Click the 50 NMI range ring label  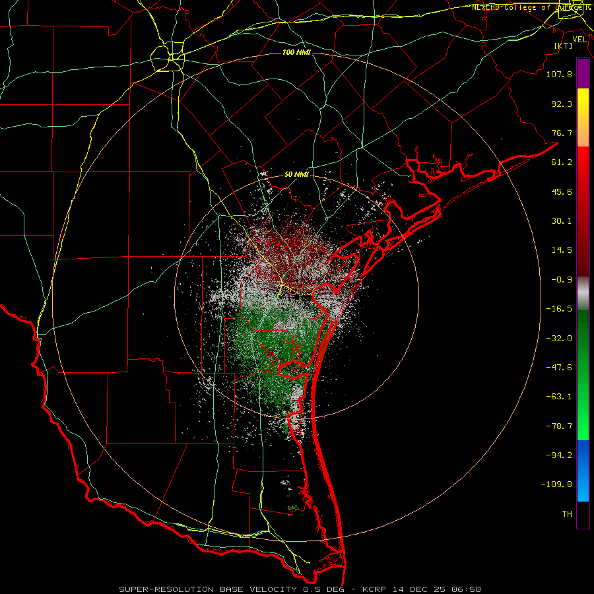tap(296, 175)
